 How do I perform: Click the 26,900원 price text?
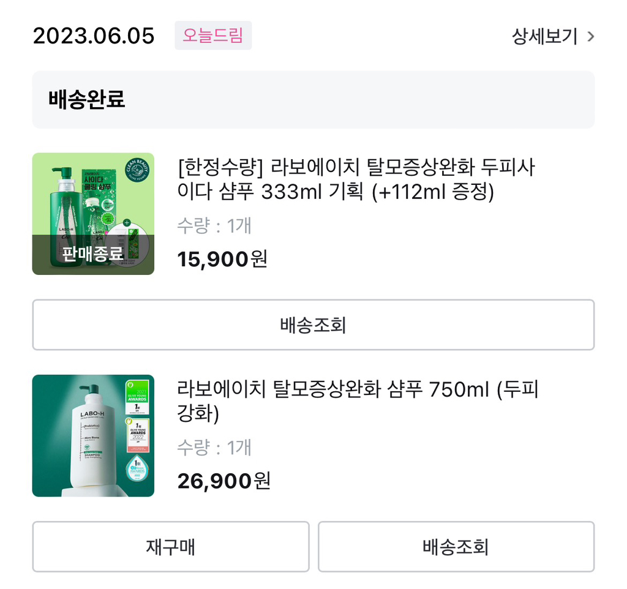click(x=220, y=481)
